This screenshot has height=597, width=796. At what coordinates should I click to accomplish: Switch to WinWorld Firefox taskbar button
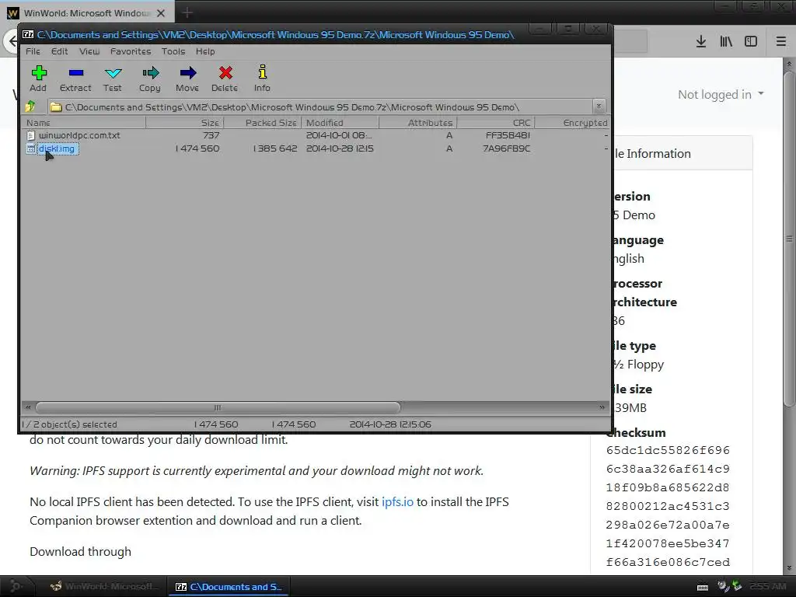point(106,586)
